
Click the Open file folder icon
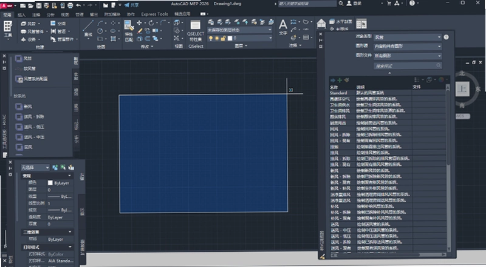click(30, 5)
